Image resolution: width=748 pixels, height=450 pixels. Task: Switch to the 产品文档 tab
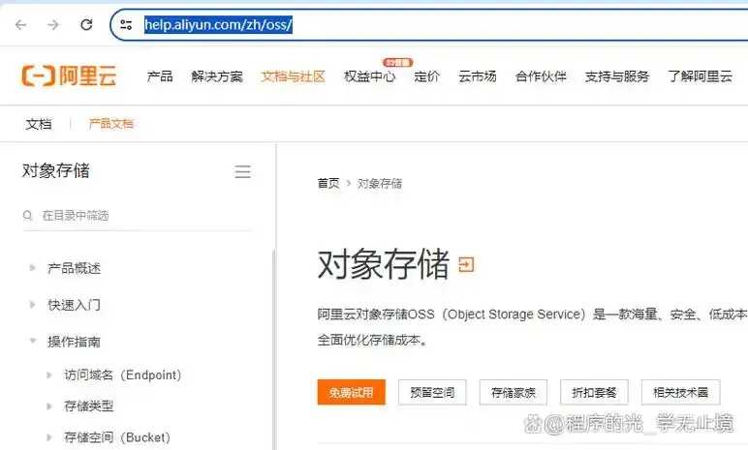pyautogui.click(x=111, y=124)
